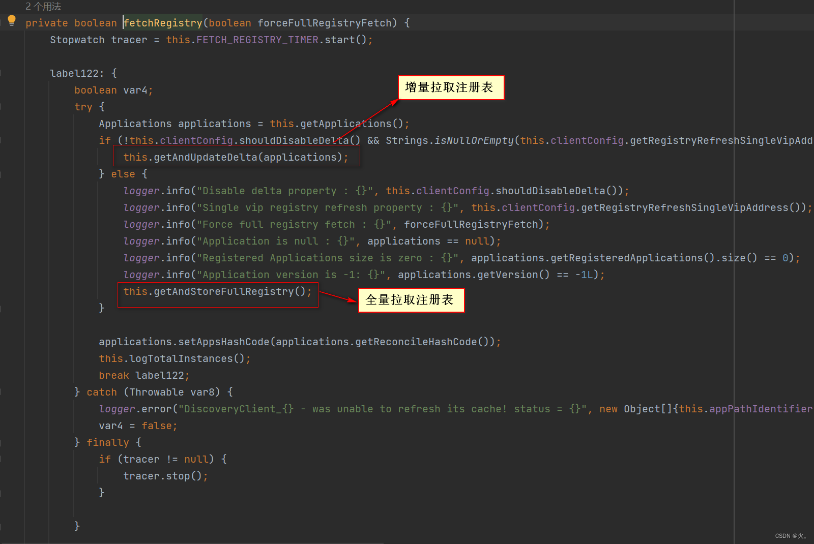
Task: Click getReconcileHashCode() call
Action: 422,342
